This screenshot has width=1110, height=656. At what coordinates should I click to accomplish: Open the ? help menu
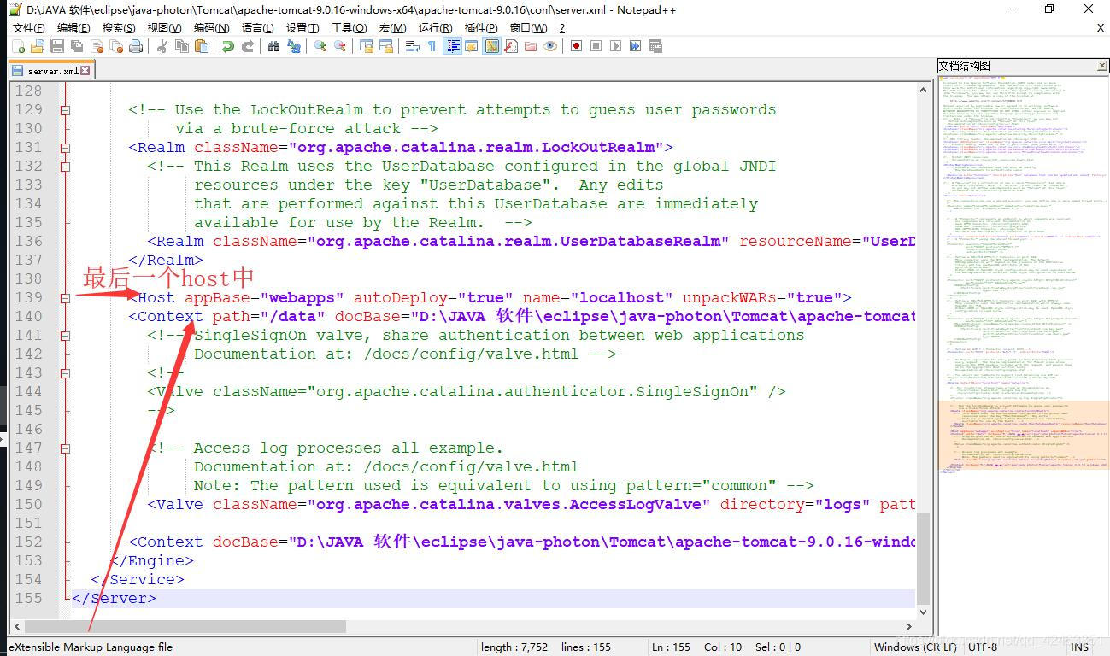(x=562, y=28)
